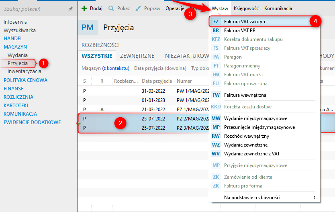Expand EWIDENCJE DODATKOWE section
Viewport: 335px width, 212px height.
(32, 122)
